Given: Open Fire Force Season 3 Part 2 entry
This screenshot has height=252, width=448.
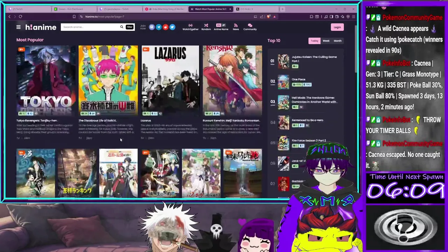Looking at the screenshot, I should (x=309, y=140).
